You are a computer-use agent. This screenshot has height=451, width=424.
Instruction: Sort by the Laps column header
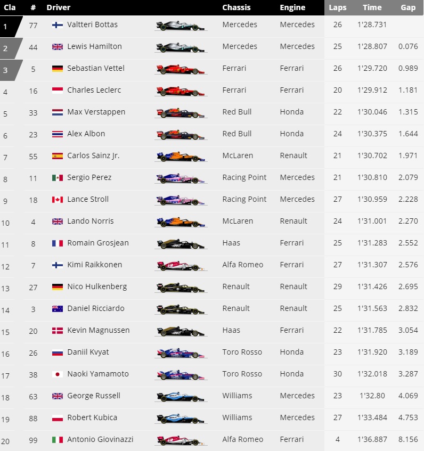337,7
